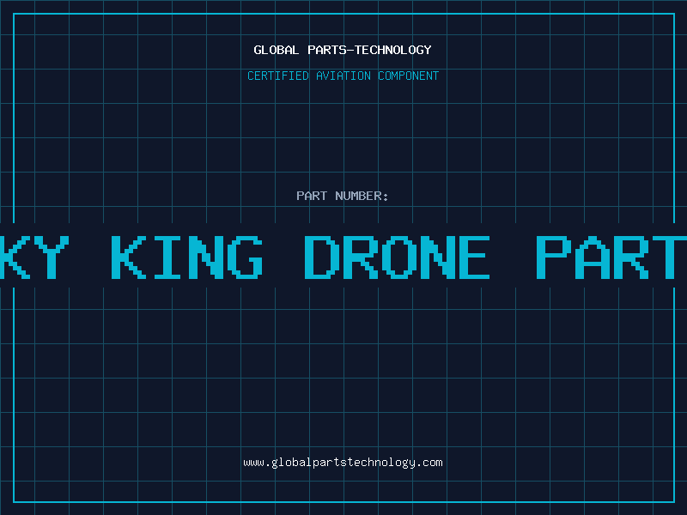Click the letter K in KING

[x=128, y=257]
